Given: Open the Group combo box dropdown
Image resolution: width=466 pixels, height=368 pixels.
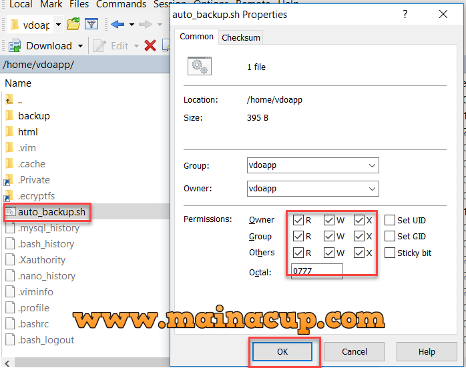Looking at the screenshot, I should [x=372, y=165].
